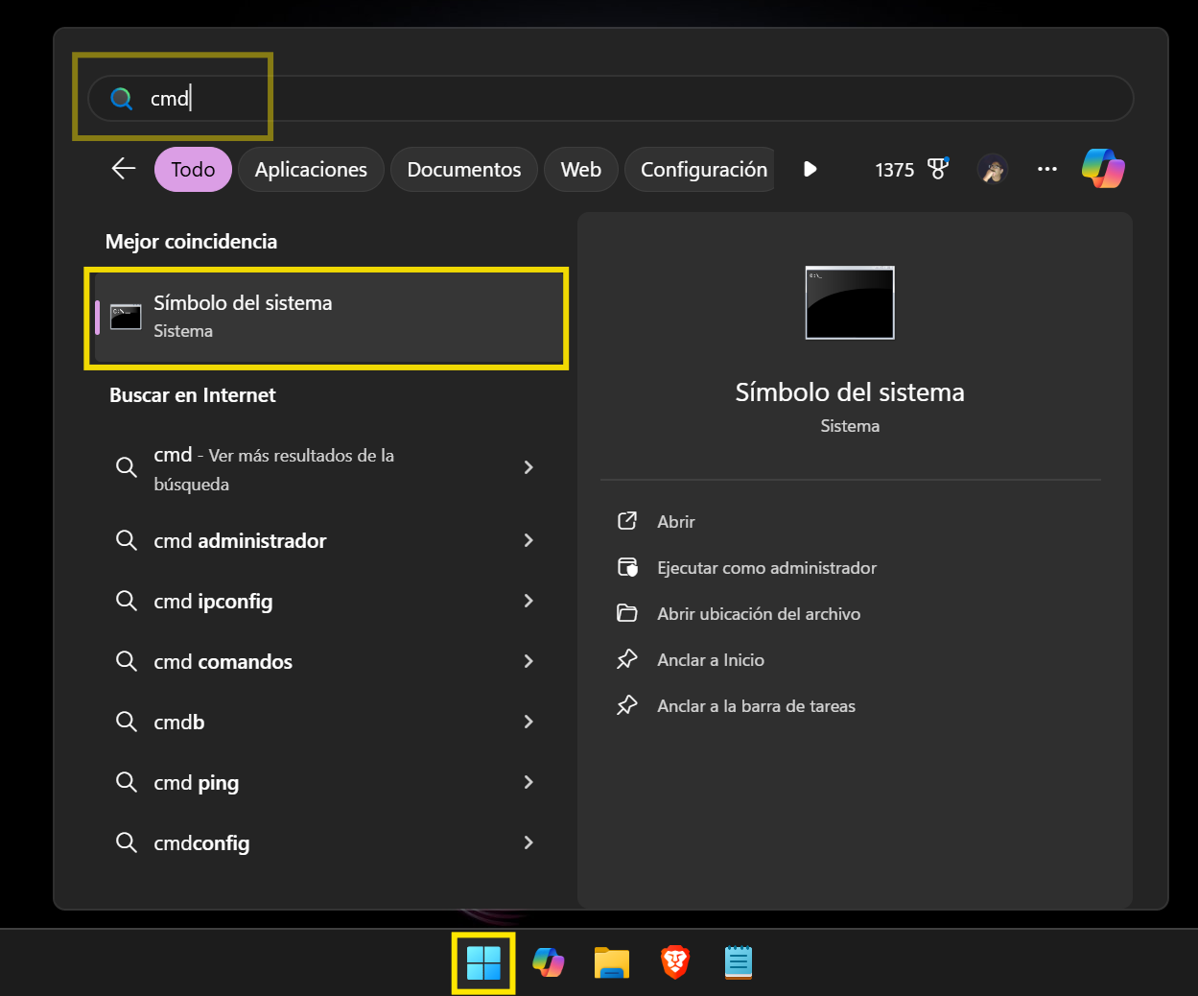Open the rewards trophy points icon
The height and width of the screenshot is (996, 1198).
coord(937,169)
